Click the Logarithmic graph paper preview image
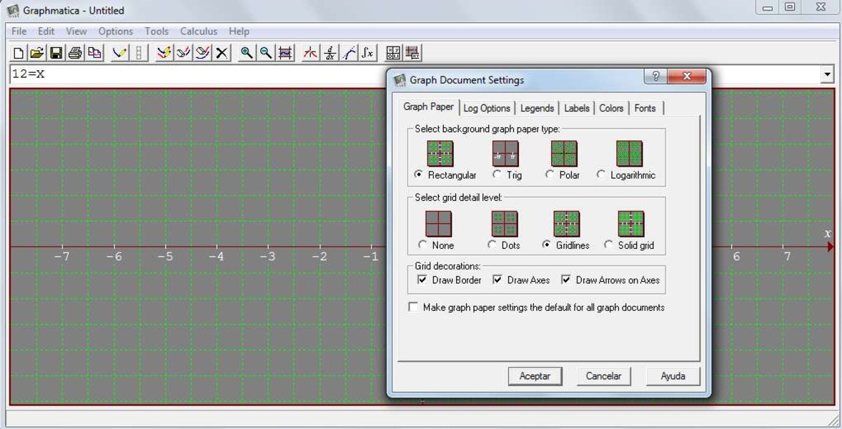This screenshot has height=429, width=842. coord(629,154)
